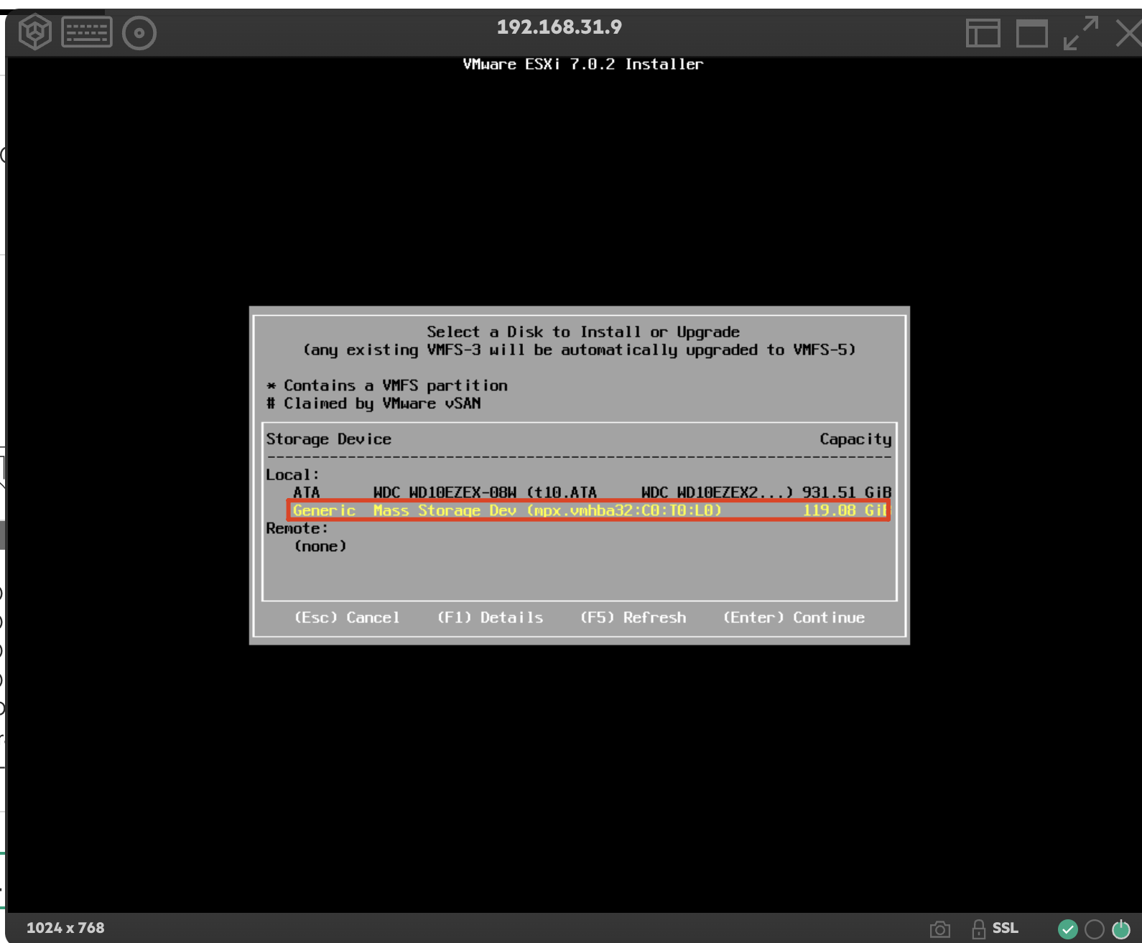Open the iLO console hexagon logo menu
The width and height of the screenshot is (1142, 943).
[x=34, y=32]
